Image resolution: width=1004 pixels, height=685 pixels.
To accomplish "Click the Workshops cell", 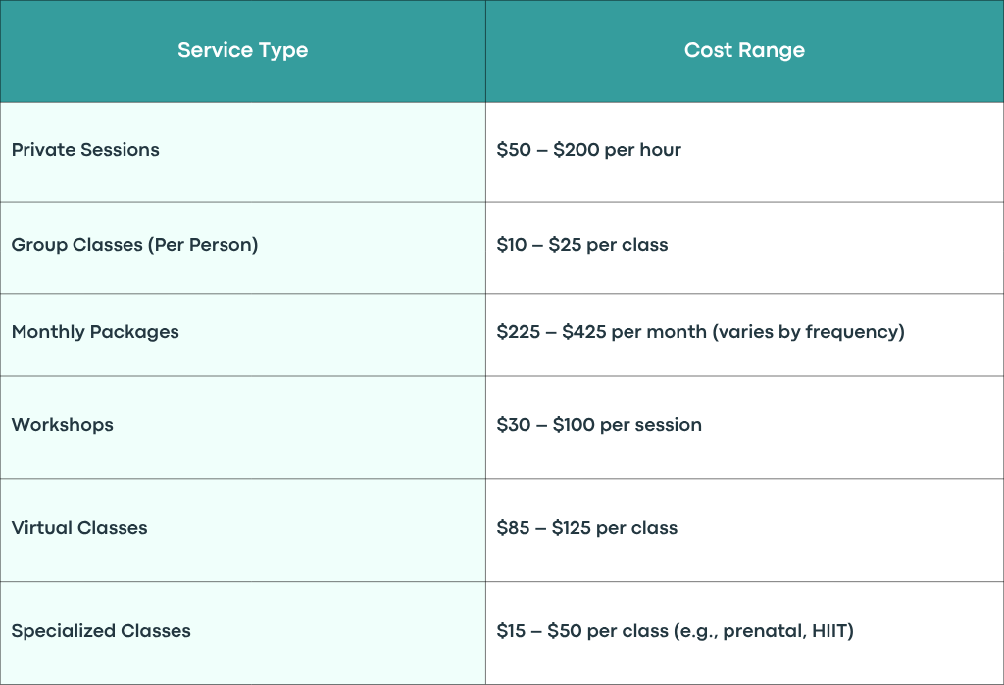I will (243, 427).
